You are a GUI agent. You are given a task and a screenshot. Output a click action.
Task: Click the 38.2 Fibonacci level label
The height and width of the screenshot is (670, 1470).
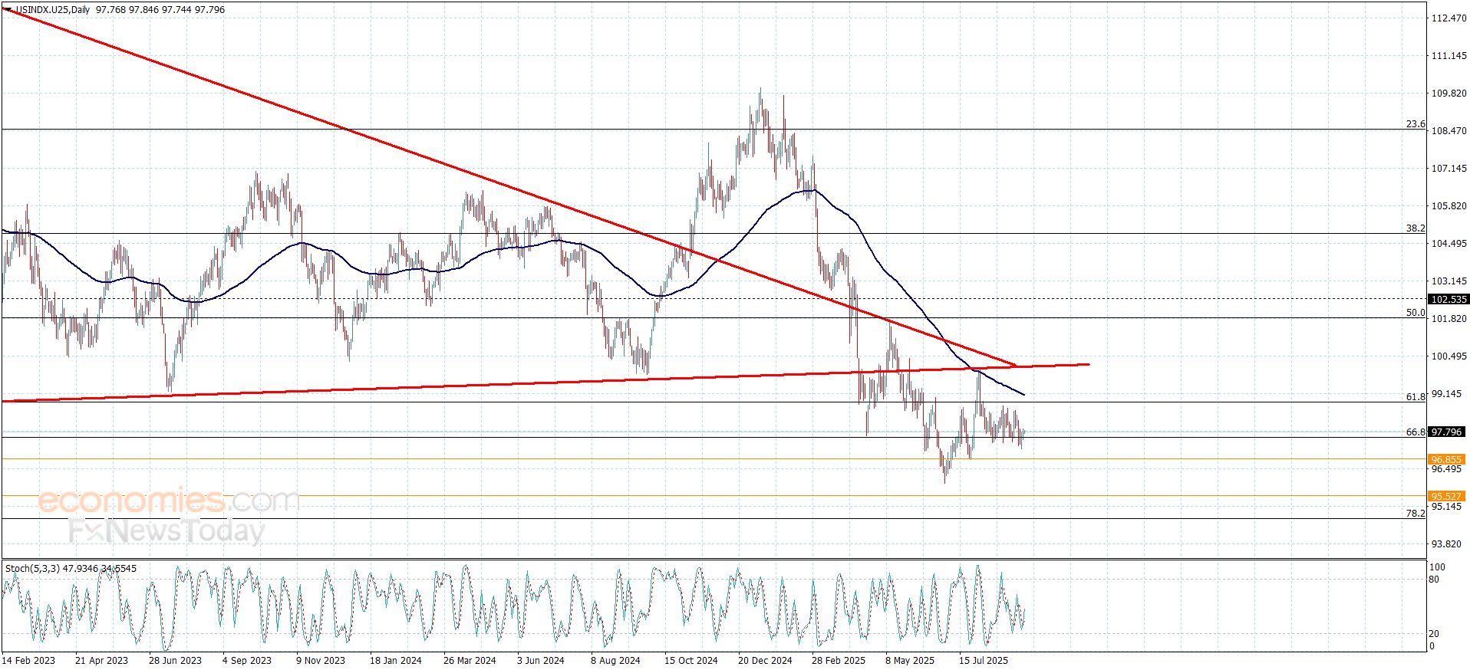(x=1415, y=228)
